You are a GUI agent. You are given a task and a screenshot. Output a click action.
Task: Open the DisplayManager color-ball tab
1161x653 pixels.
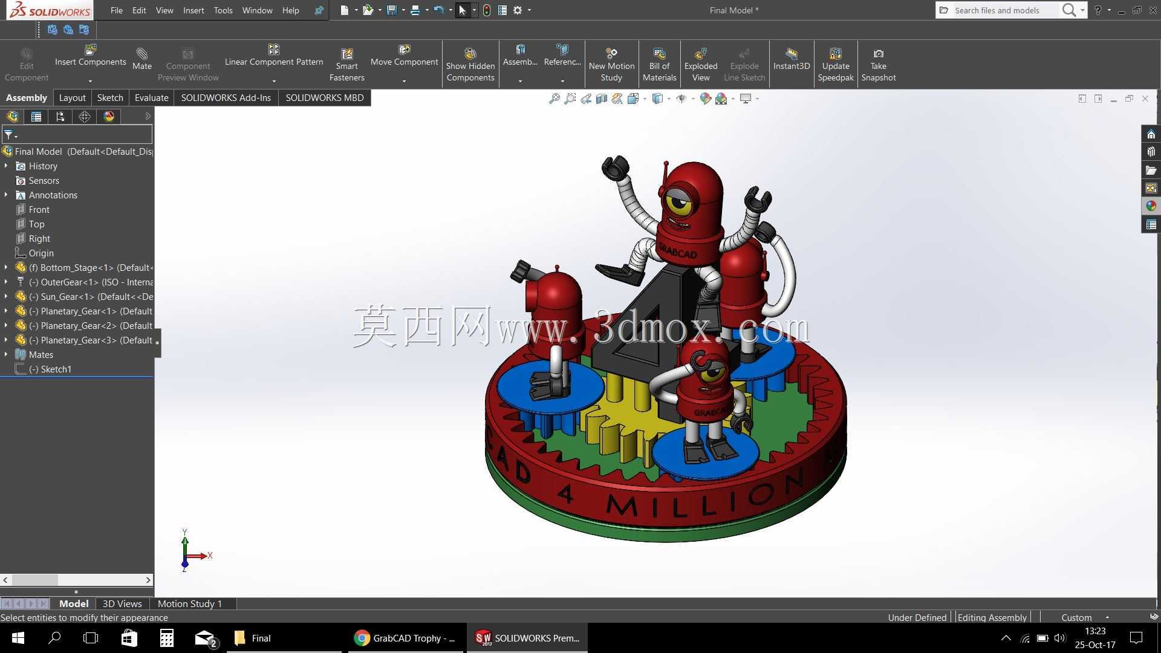coord(109,117)
